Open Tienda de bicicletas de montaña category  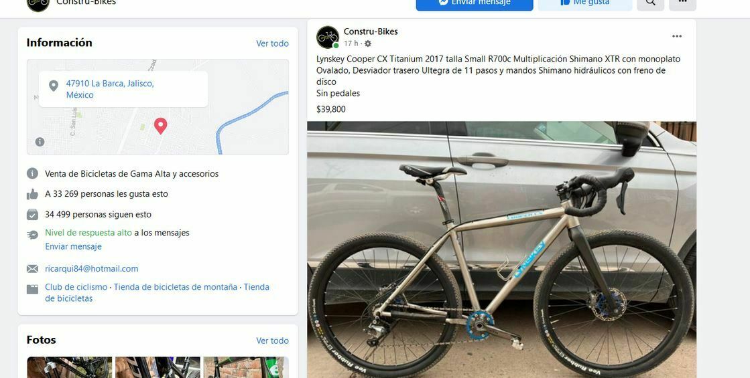[x=176, y=287]
